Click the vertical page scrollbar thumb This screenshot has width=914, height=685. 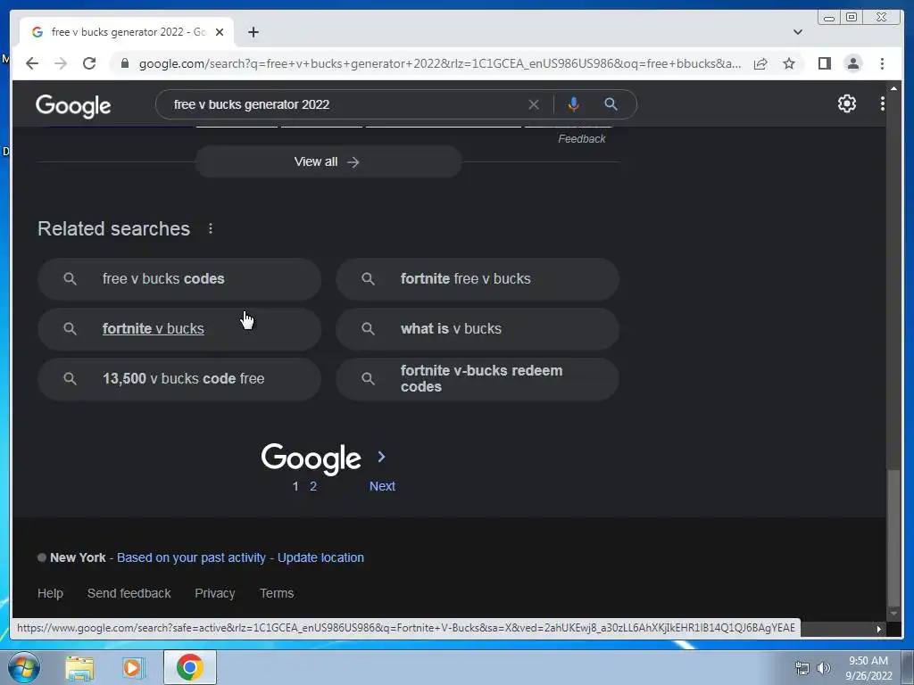click(893, 538)
